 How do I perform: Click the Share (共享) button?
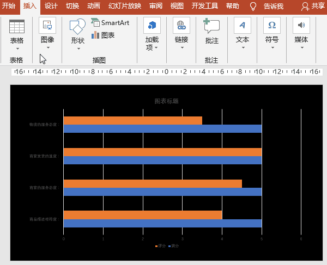pos(313,6)
